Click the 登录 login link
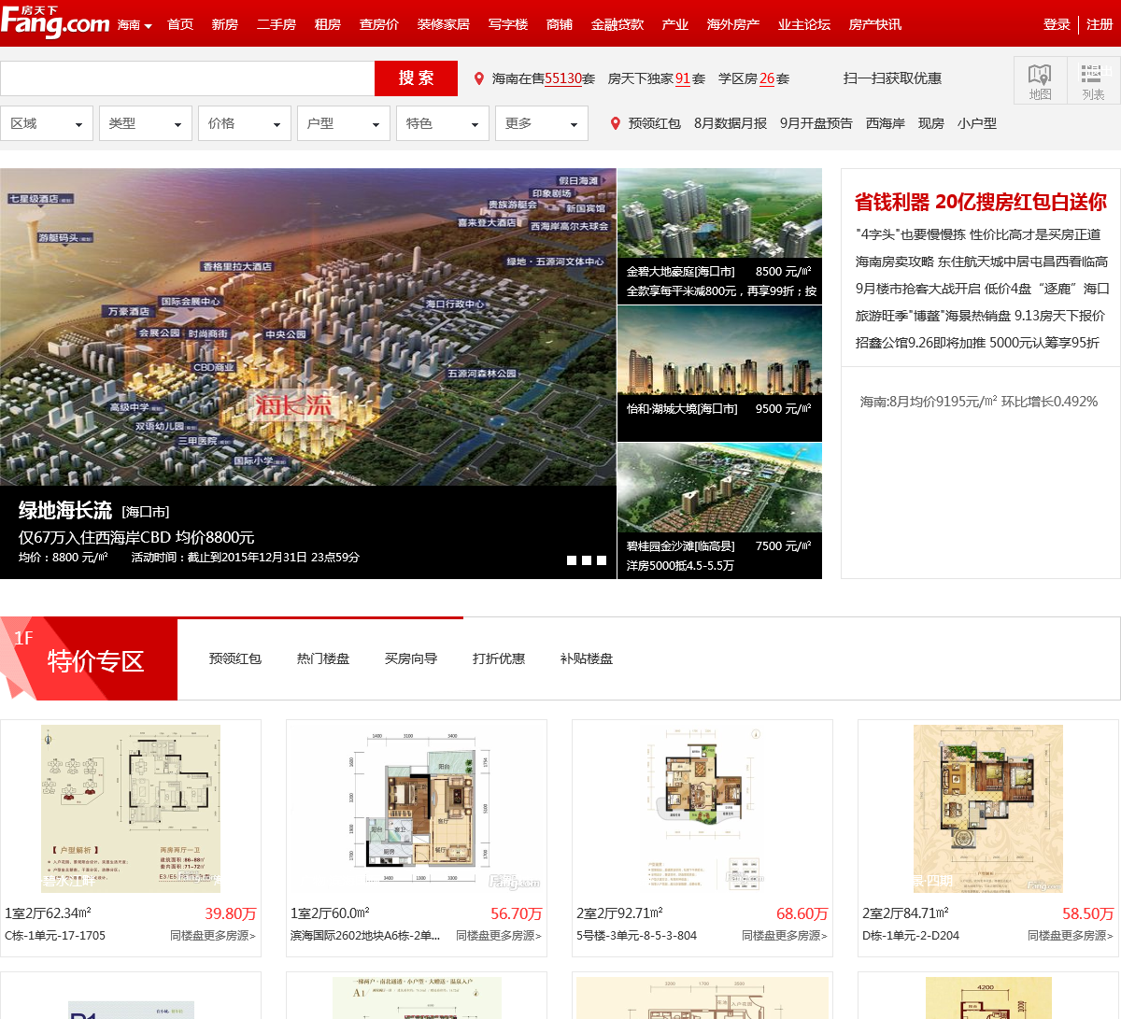Viewport: 1121px width, 1019px height. (1057, 24)
